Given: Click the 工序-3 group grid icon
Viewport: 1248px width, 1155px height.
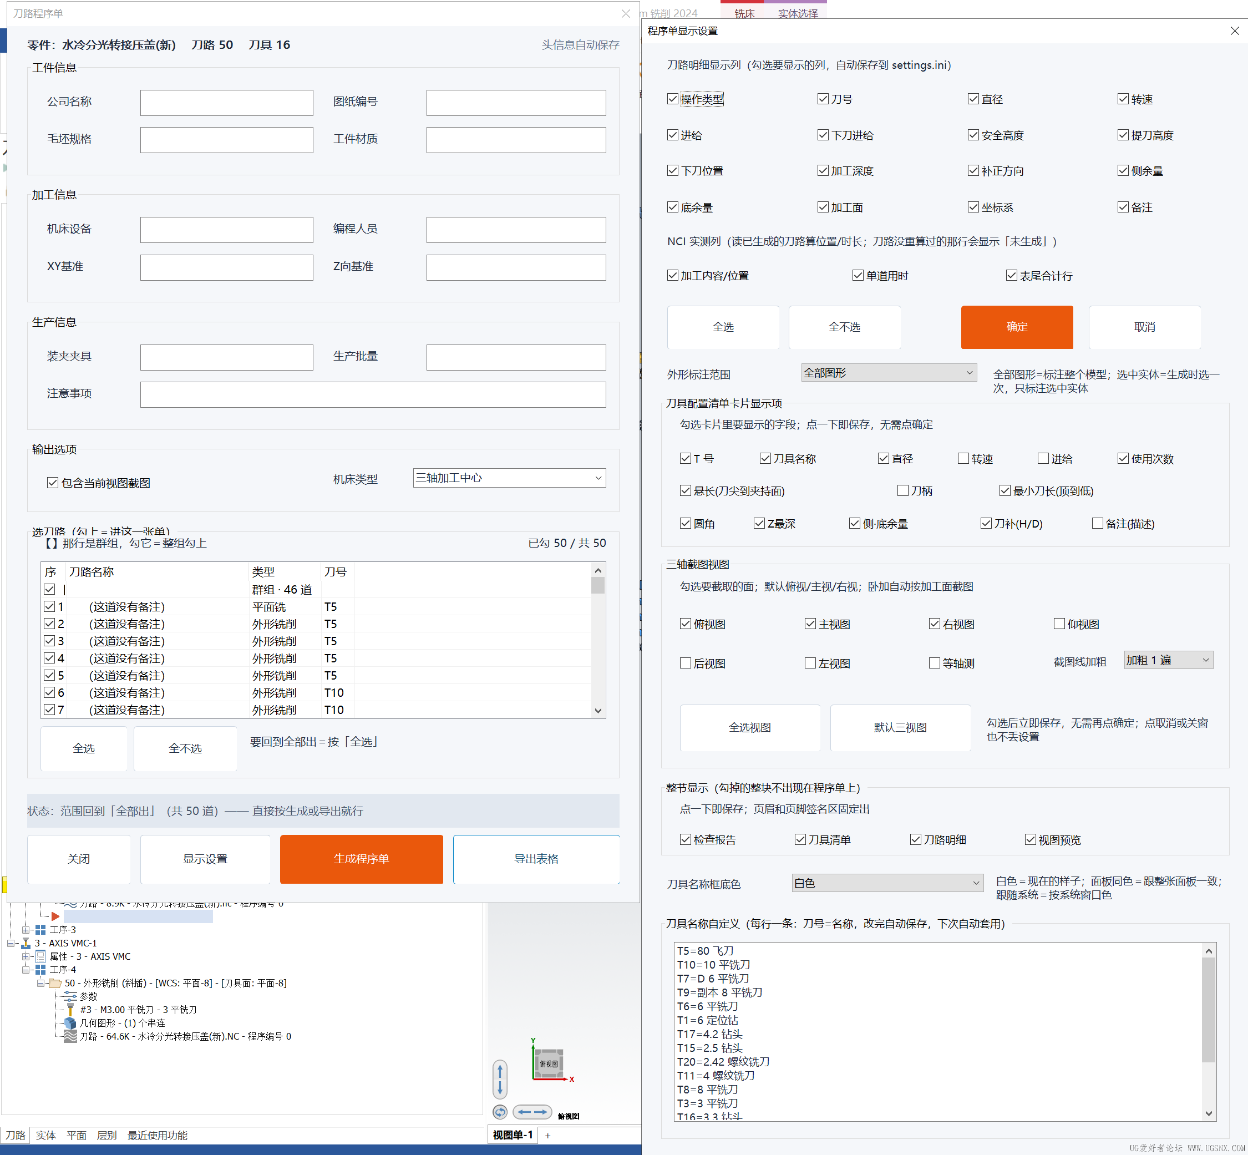Looking at the screenshot, I should coord(40,930).
